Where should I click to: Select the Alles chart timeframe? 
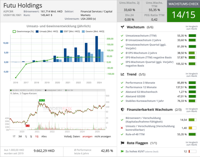tap(44, 136)
